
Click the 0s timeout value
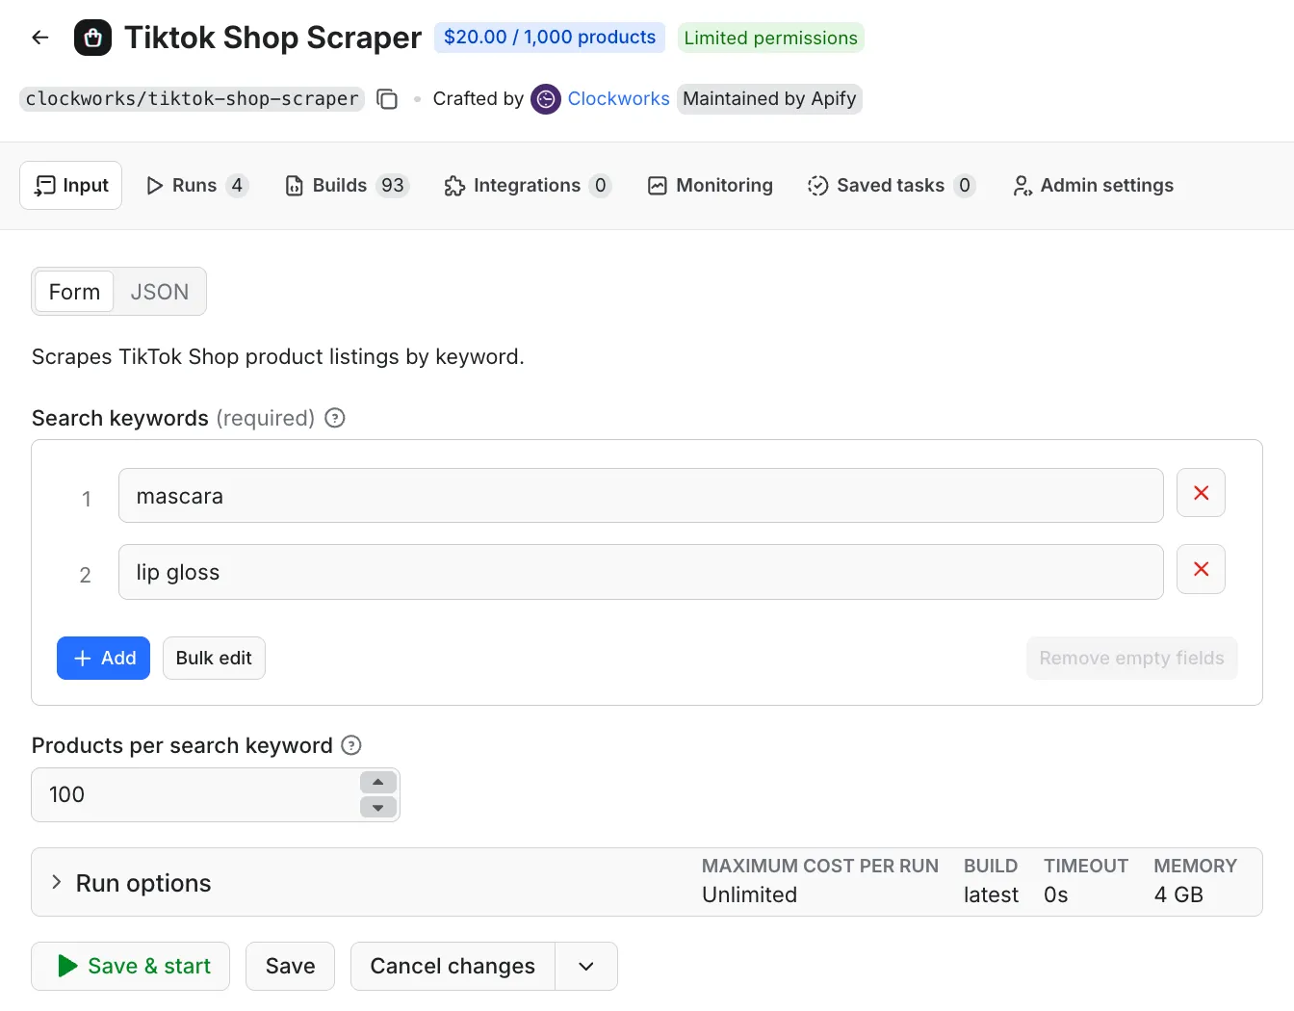coord(1055,894)
